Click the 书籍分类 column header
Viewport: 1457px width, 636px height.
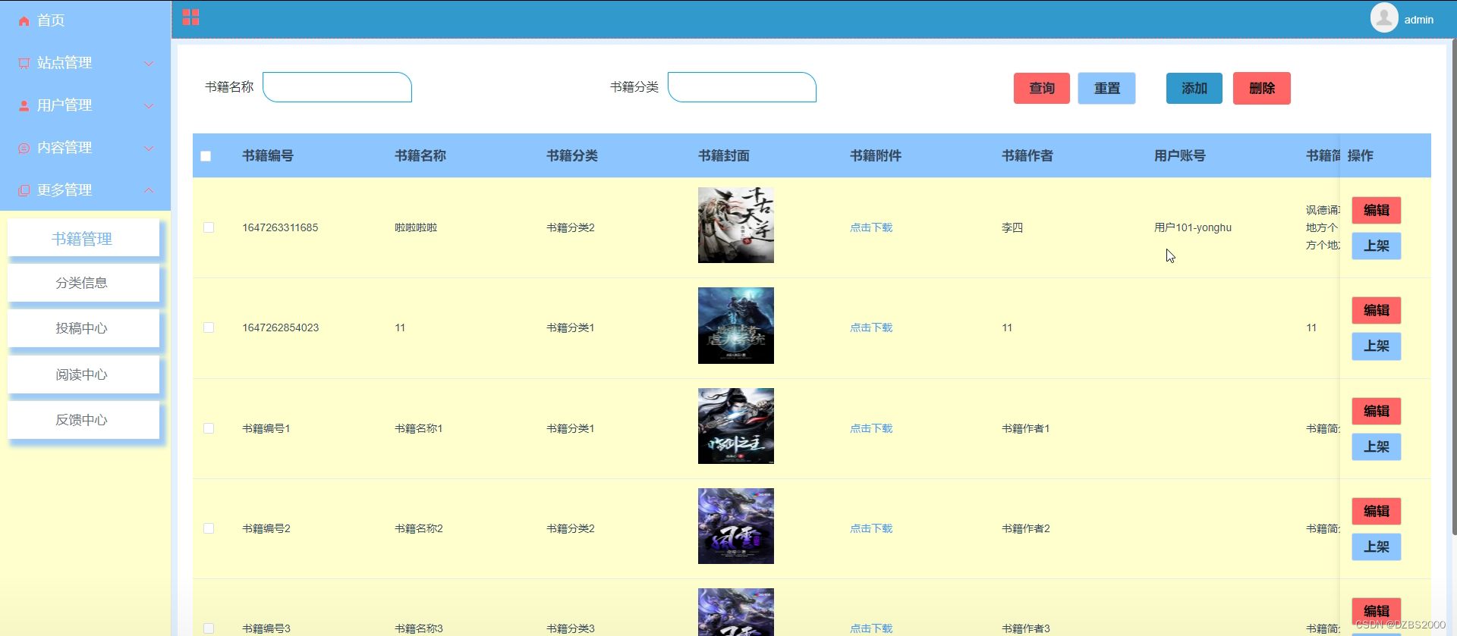[572, 155]
